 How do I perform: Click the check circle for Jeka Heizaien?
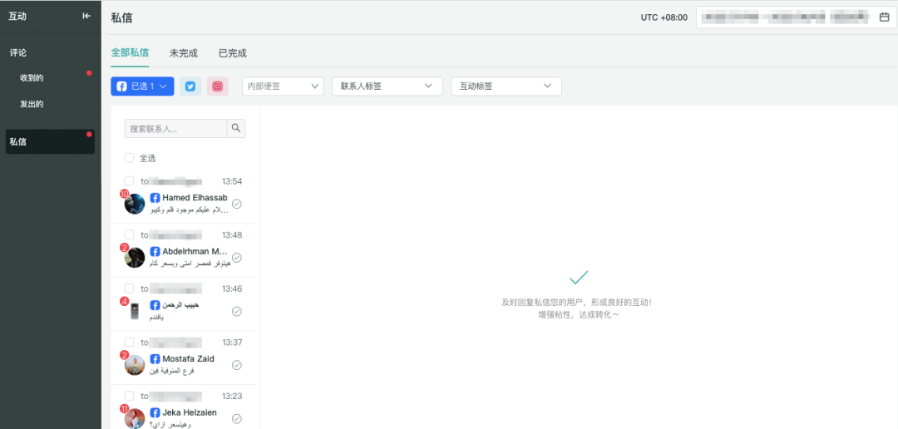pyautogui.click(x=237, y=418)
